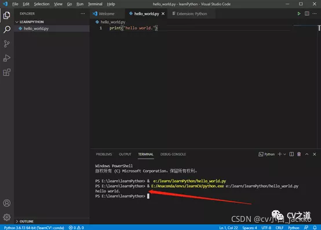Open the Terminal menu

tap(95, 4)
